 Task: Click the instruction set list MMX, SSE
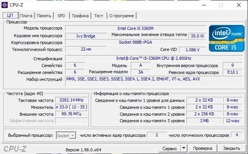(x=154, y=81)
